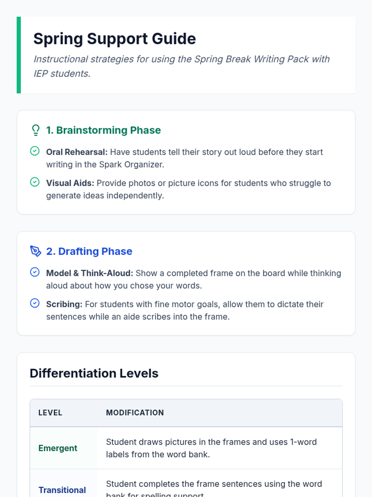Click the check circle beside Scribing
This screenshot has width=372, height=497.
(35, 303)
